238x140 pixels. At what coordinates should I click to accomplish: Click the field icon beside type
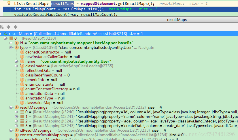pyautogui.click(x=17, y=47)
